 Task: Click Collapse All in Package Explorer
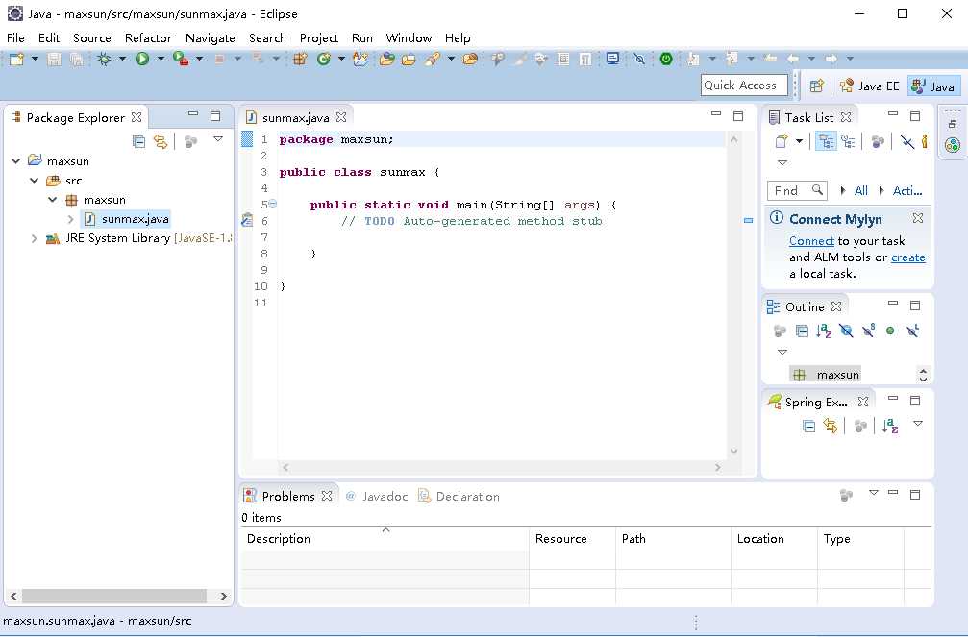coord(138,141)
